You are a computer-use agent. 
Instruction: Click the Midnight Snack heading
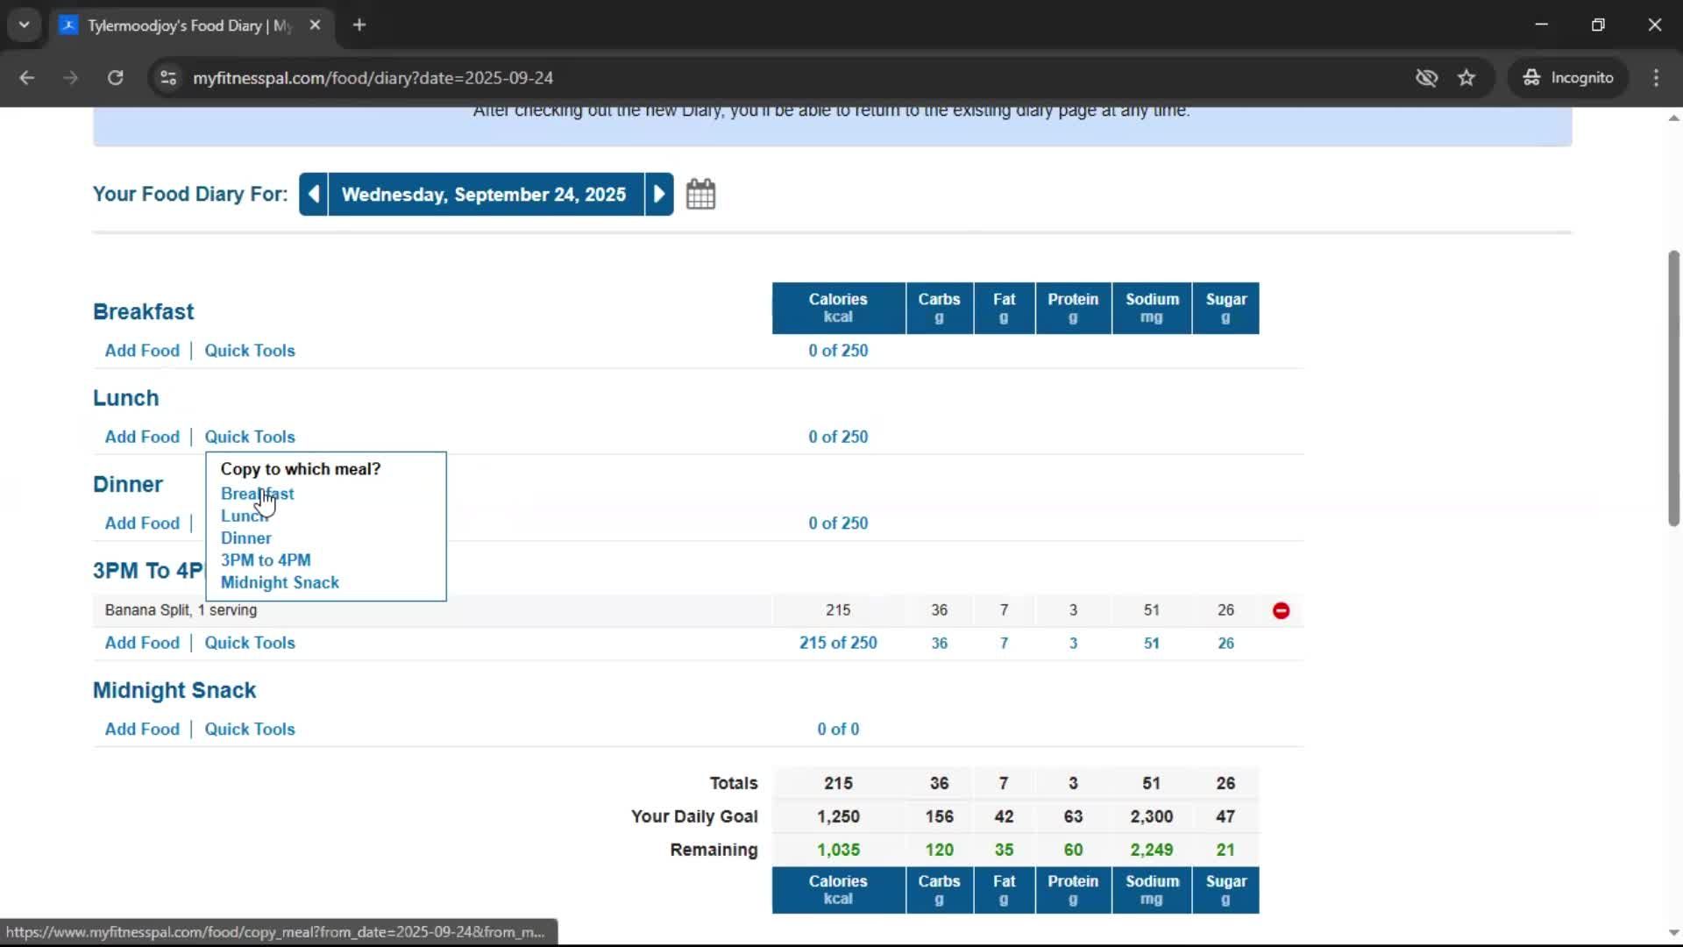pos(174,690)
